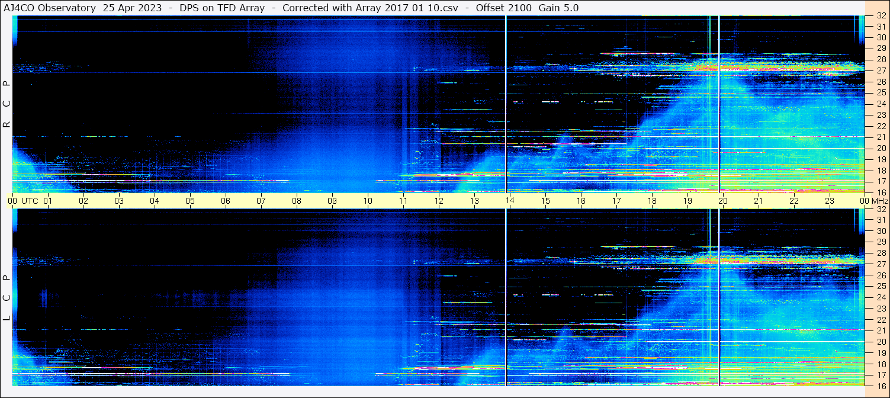890x398 pixels.
Task: Click the "R C P" polarization label
Action: [7, 104]
